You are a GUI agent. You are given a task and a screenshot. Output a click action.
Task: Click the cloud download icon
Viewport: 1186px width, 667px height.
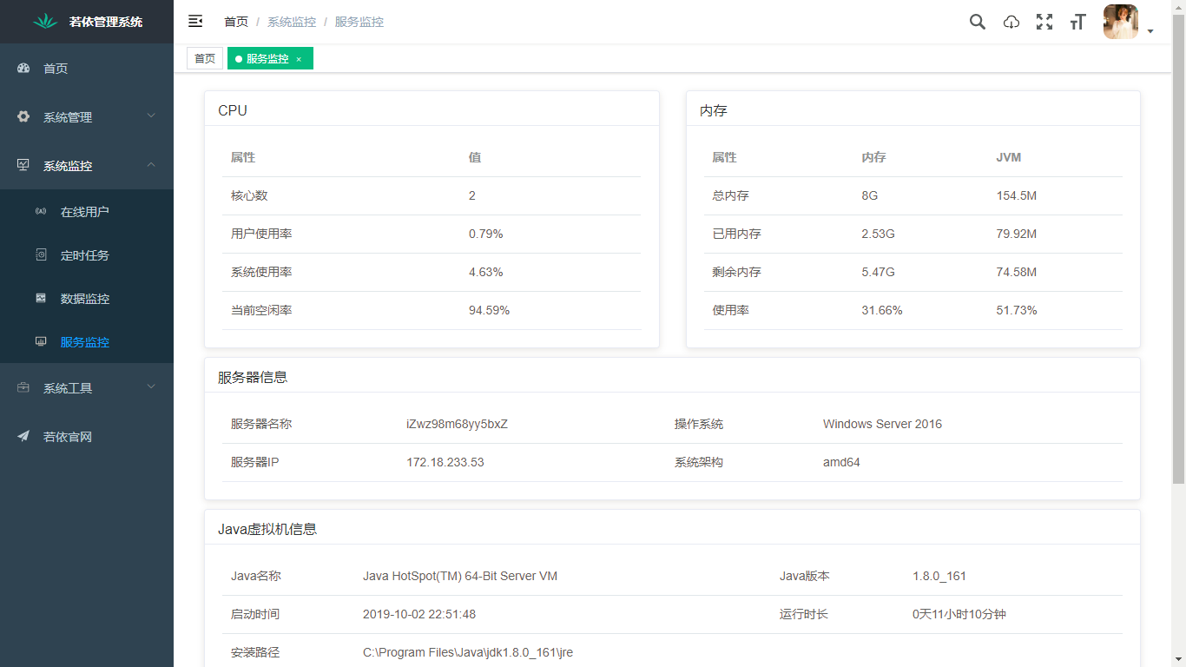pos(1011,22)
